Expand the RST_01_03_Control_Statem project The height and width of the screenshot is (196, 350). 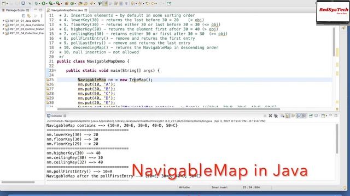point(3,29)
